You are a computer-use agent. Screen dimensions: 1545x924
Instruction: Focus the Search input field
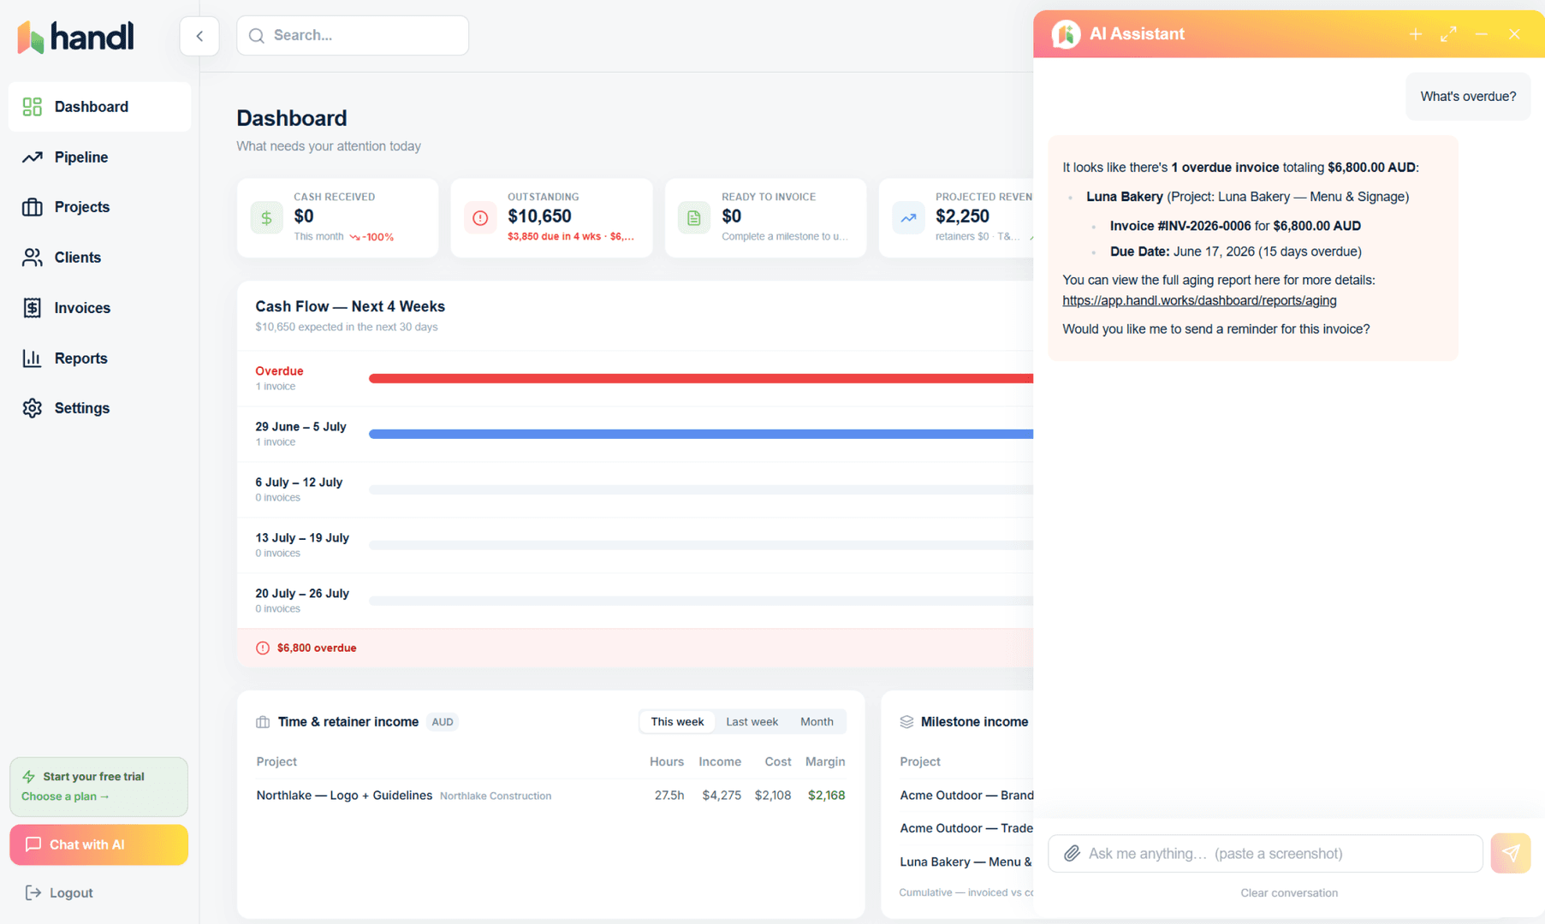tap(353, 36)
